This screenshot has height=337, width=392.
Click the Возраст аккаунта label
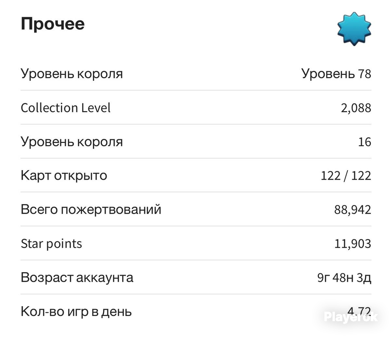77,277
